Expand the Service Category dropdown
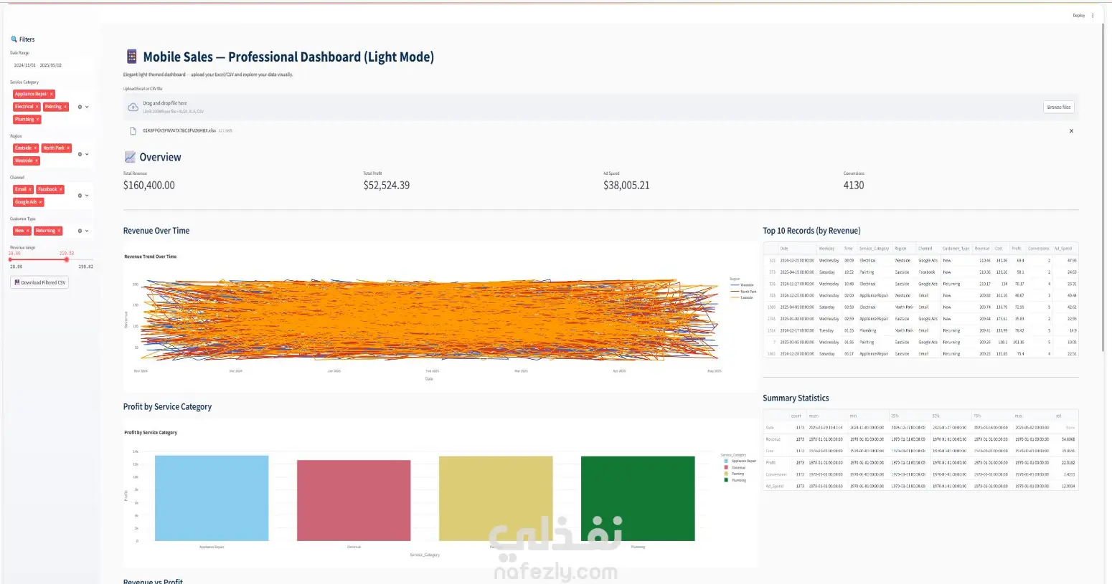Screen dimensions: 1112x584 (x=88, y=107)
